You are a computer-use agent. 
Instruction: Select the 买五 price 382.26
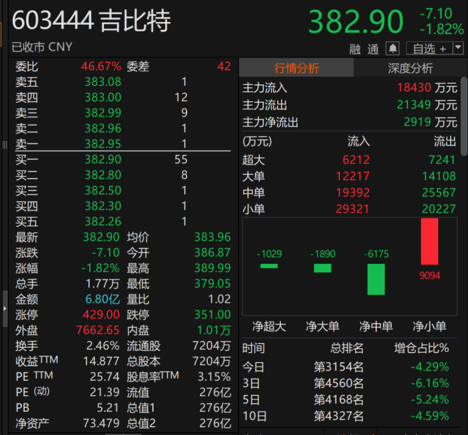[103, 222]
